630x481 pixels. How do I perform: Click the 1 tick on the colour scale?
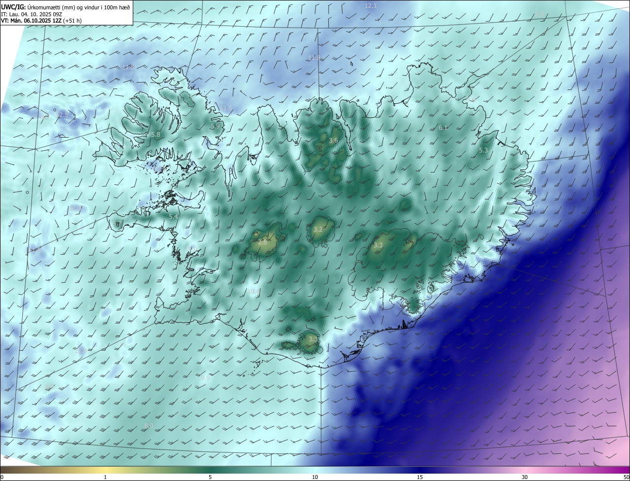[x=105, y=477]
